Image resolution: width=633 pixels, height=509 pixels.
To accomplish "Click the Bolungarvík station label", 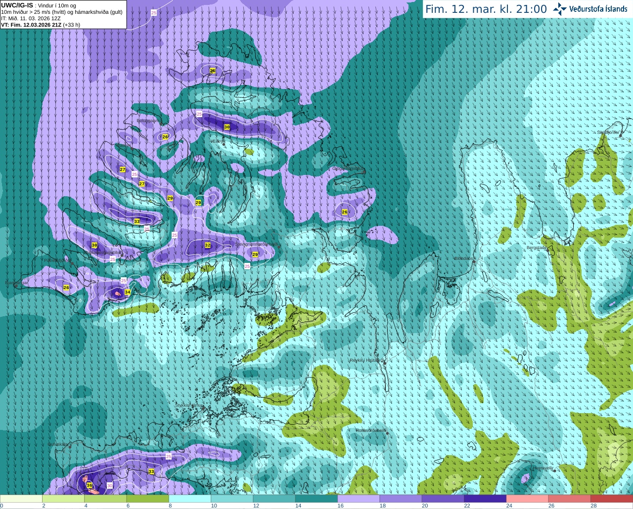I will click(147, 121).
